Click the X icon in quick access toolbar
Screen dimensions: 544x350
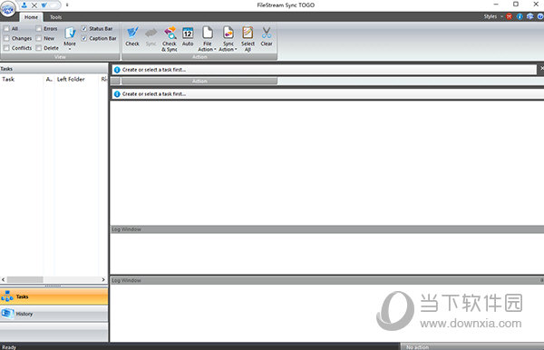[34, 5]
